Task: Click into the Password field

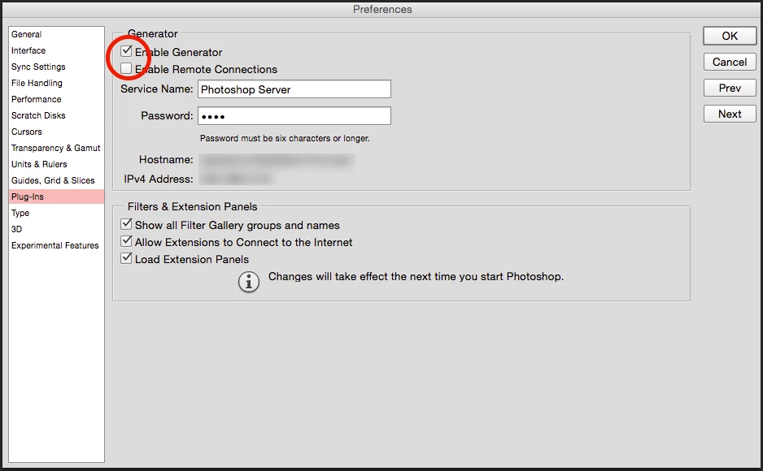Action: pos(294,116)
